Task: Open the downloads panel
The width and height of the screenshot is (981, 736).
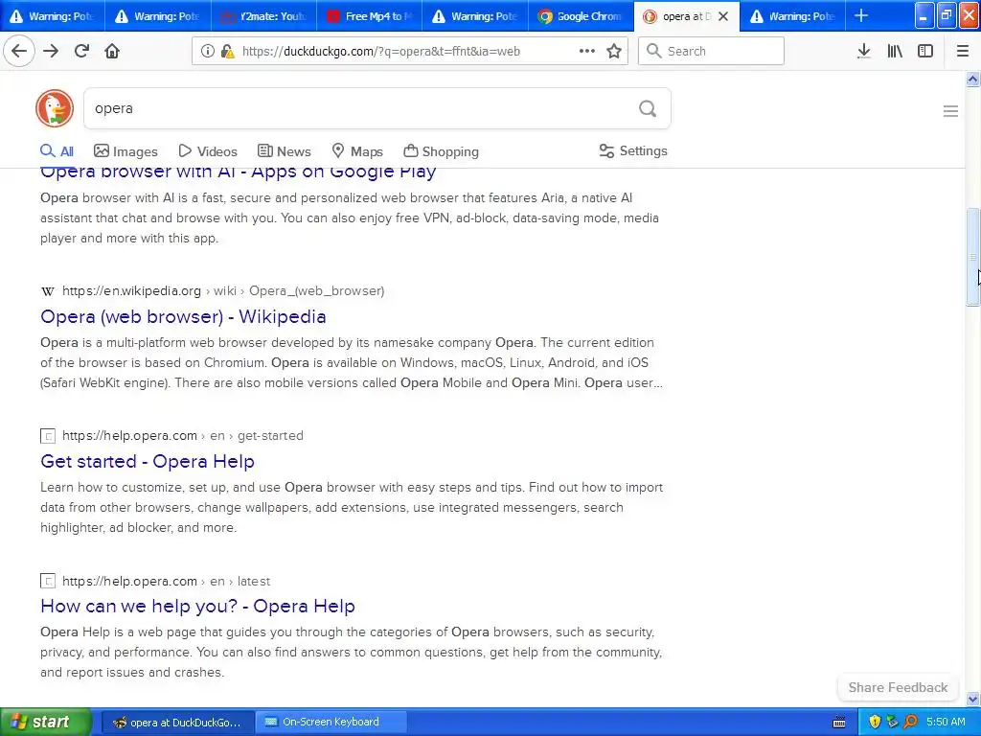Action: click(x=863, y=51)
